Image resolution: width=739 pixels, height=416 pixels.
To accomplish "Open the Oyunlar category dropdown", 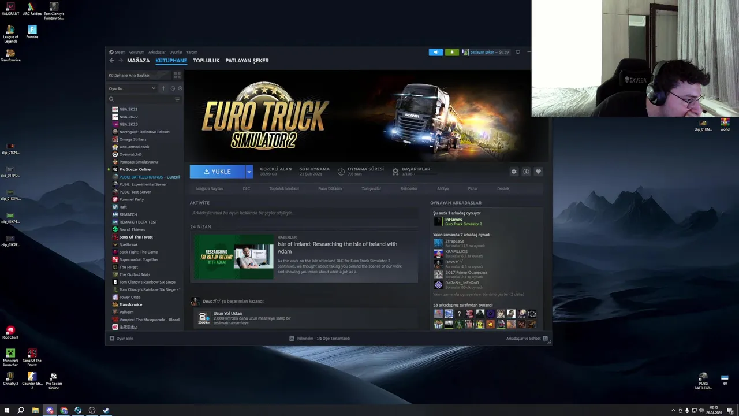I will (132, 88).
